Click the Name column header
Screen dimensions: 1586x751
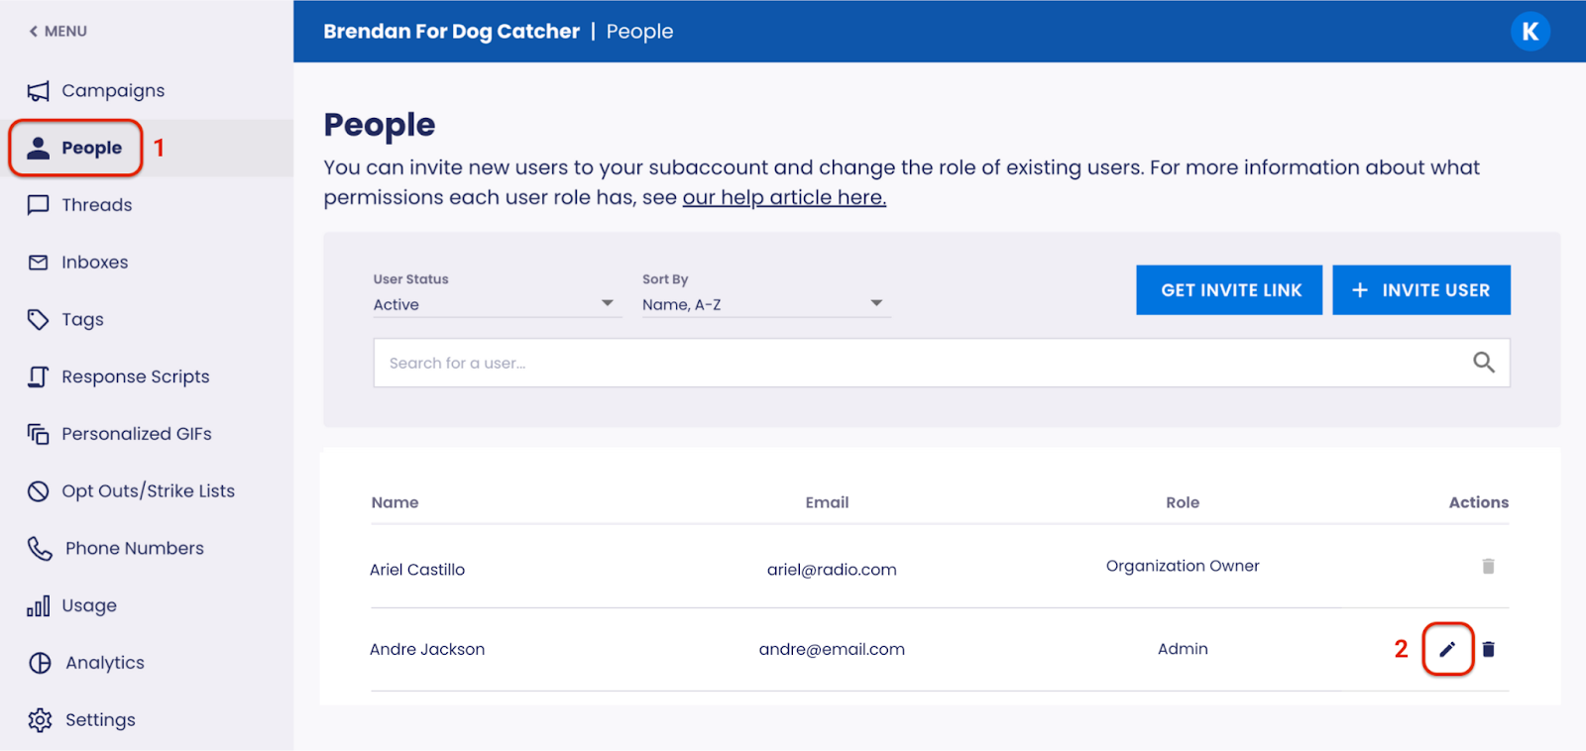coord(395,502)
